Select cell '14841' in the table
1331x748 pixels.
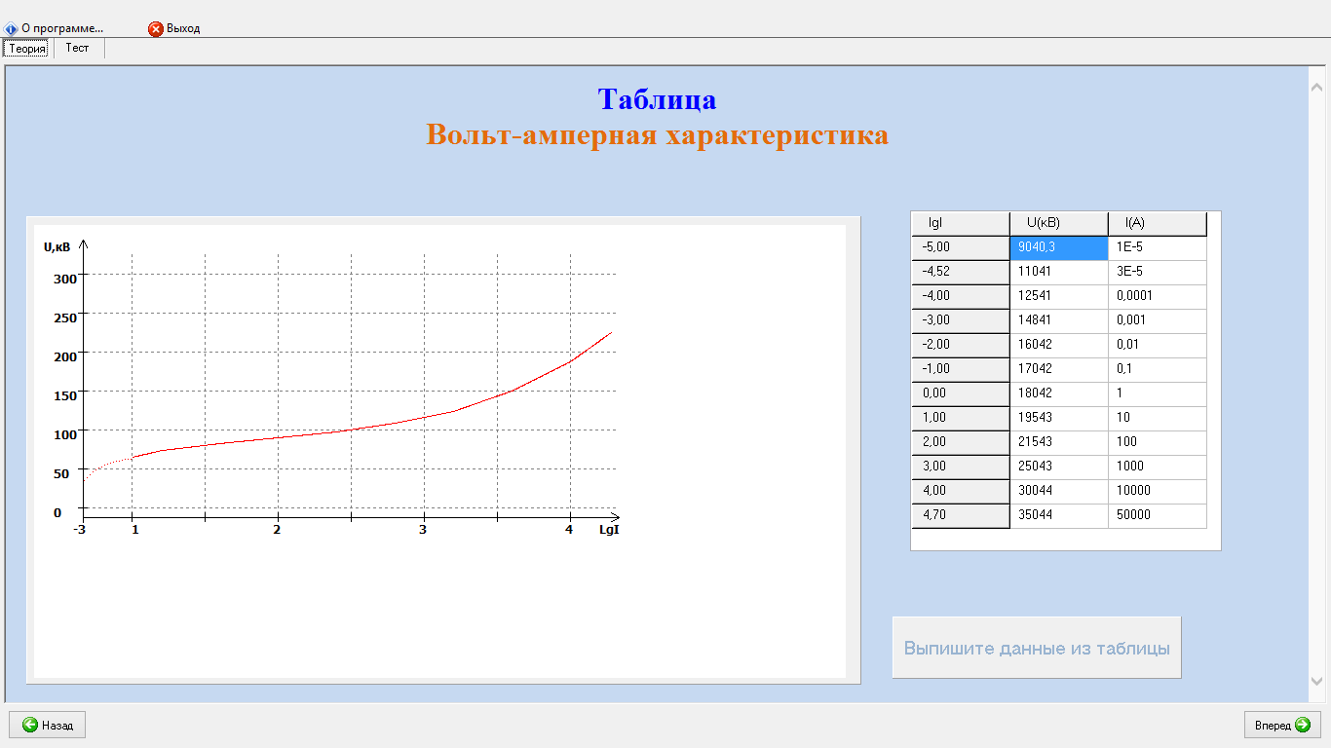pos(1059,321)
